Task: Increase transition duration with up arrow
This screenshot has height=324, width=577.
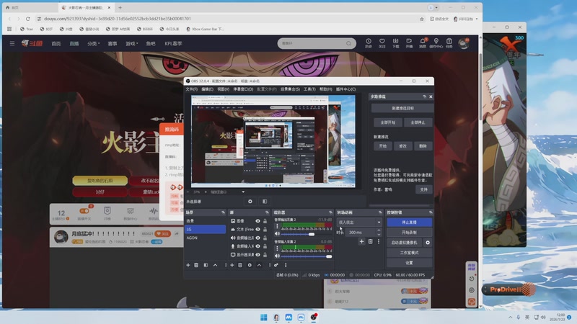Action: [x=379, y=230]
